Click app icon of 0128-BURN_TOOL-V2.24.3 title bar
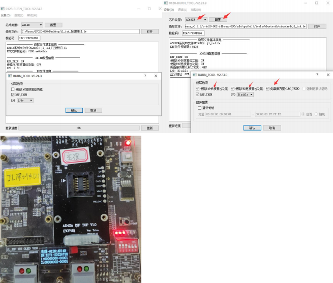This screenshot has height=283, width=333. [3, 9]
